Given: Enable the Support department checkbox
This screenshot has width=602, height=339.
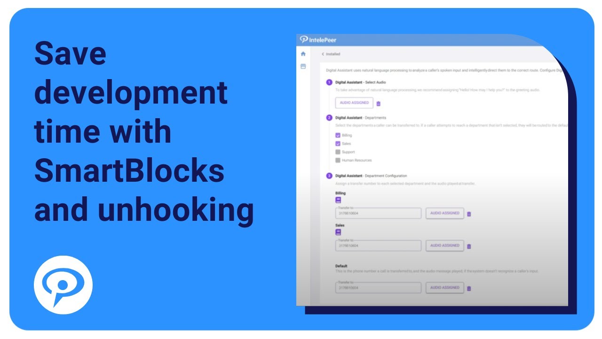Looking at the screenshot, I should point(338,152).
